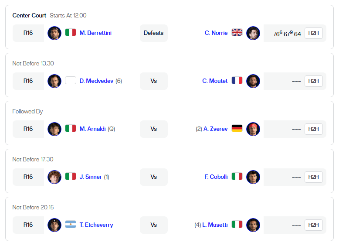Screen dimensions: 339x246
Task: Click L. Musetti's player photo
Action: [253, 225]
